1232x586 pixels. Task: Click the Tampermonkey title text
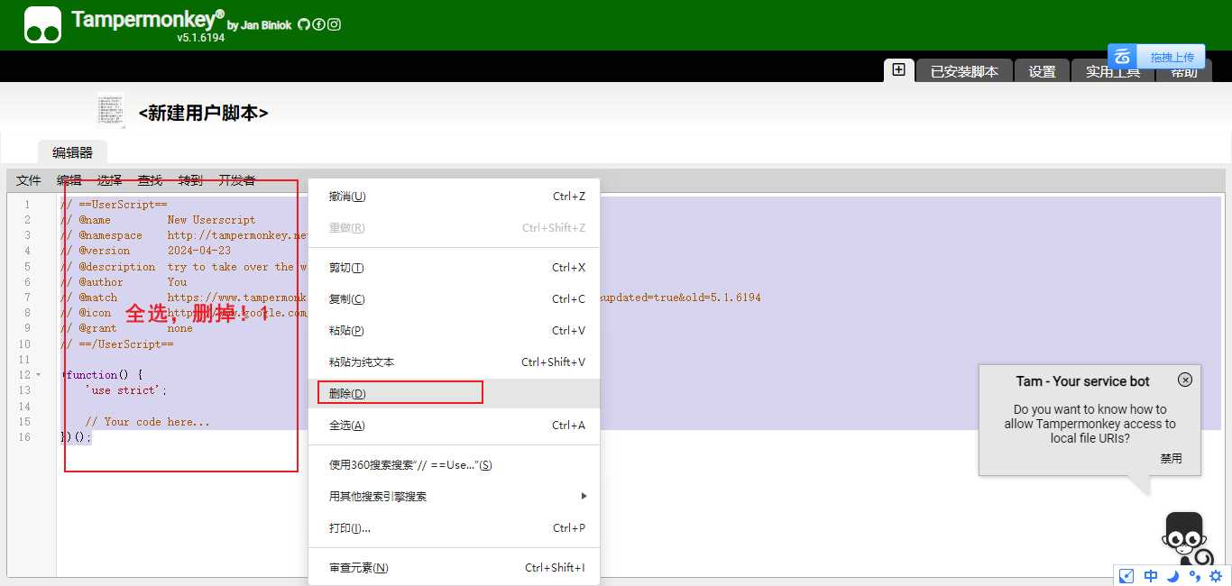148,19
